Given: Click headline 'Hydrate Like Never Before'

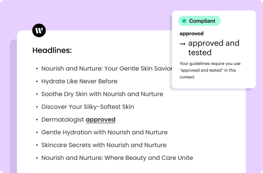Looking at the screenshot, I should click(x=79, y=81).
